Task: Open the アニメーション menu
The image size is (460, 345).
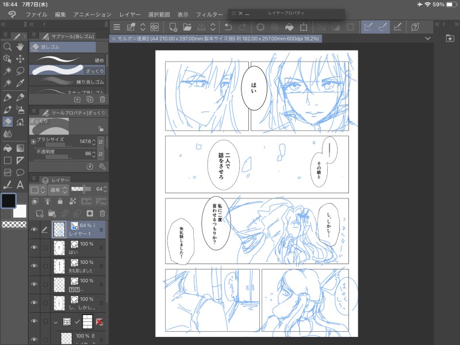Action: click(93, 14)
